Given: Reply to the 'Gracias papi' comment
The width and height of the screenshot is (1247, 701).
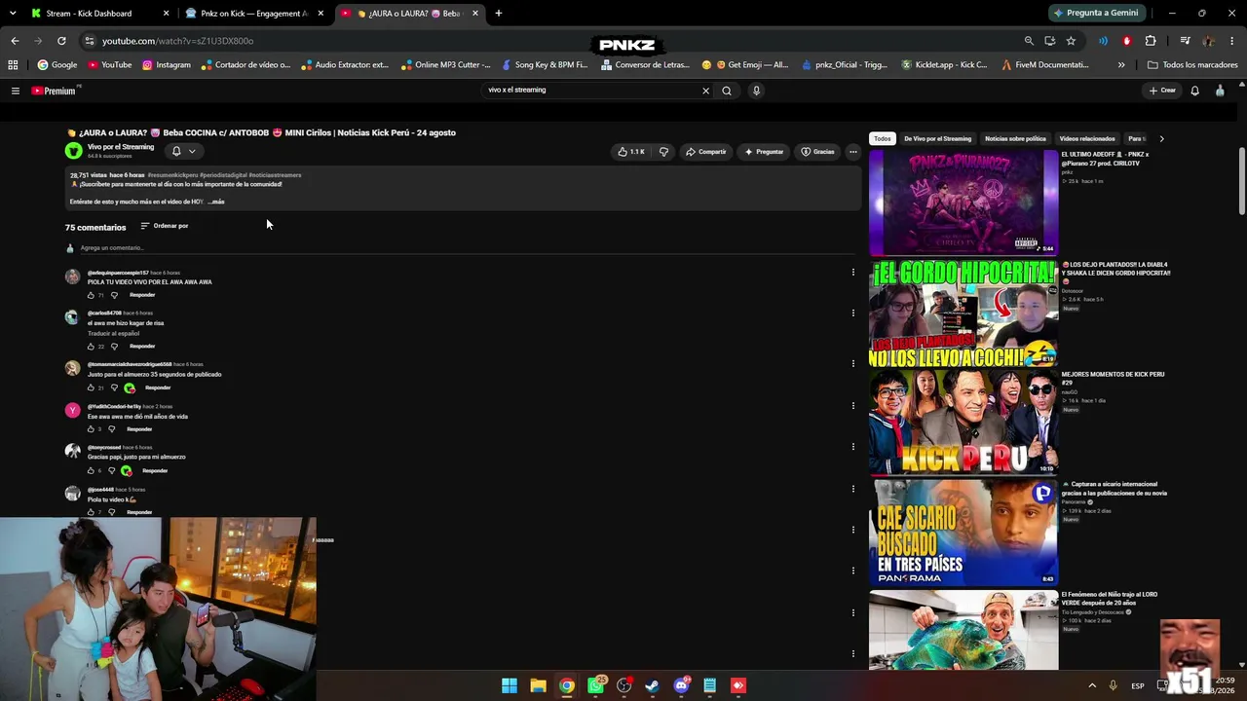Looking at the screenshot, I should [155, 471].
